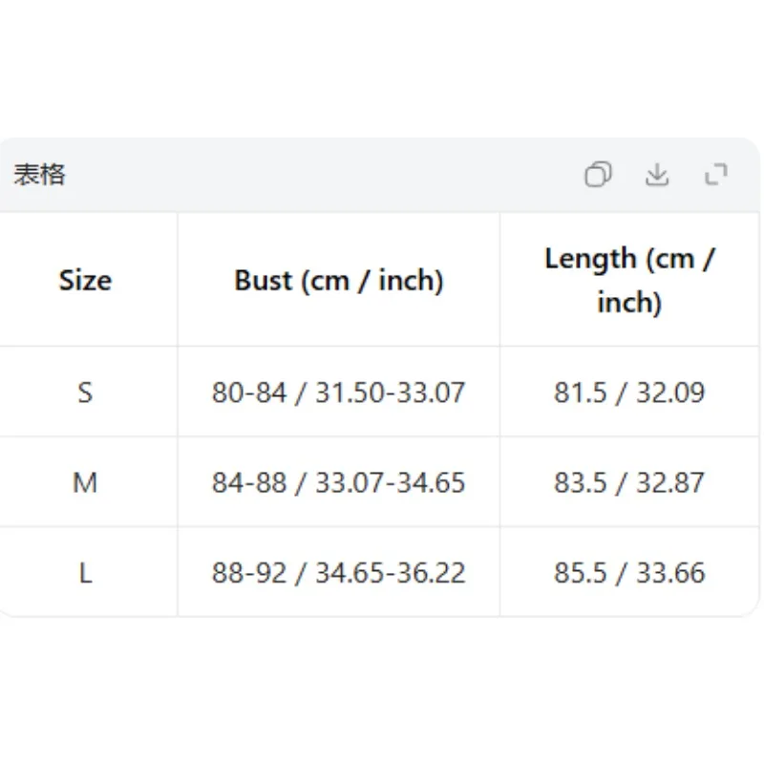764x764 pixels.
Task: Click length value 81.5 / 32.09
Action: (x=629, y=393)
